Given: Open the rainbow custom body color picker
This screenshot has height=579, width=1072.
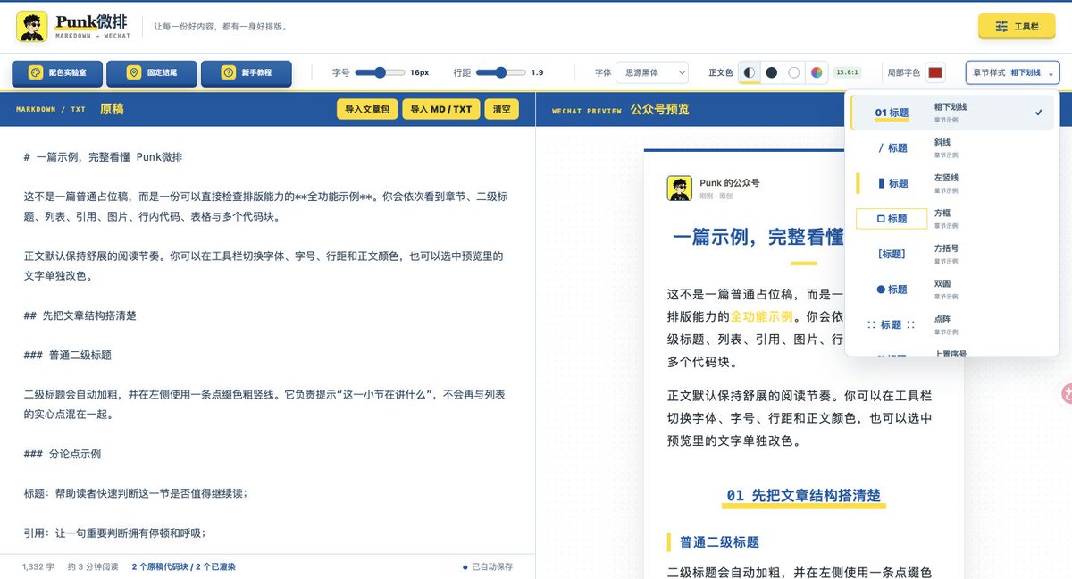Looking at the screenshot, I should tap(817, 72).
